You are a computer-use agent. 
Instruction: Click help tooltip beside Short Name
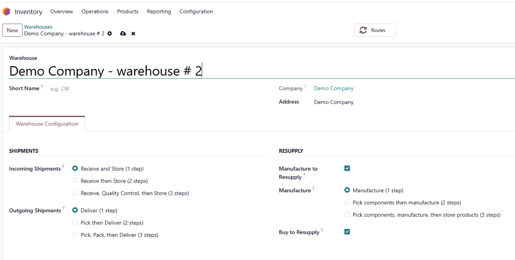(42, 87)
